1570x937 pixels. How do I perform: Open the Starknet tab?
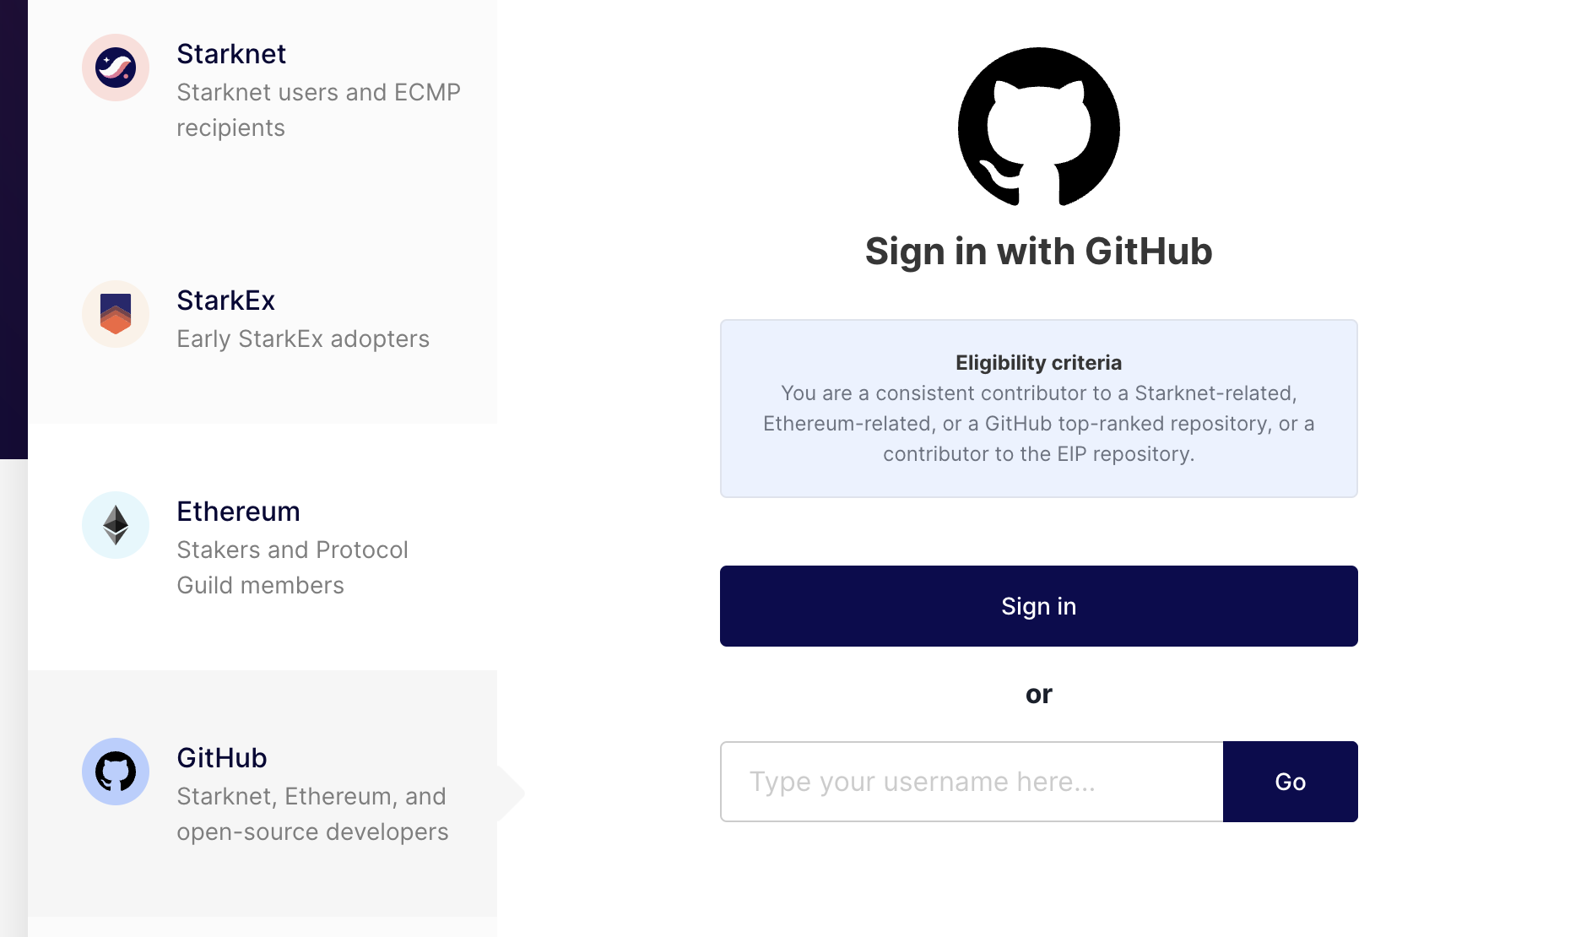click(x=231, y=54)
